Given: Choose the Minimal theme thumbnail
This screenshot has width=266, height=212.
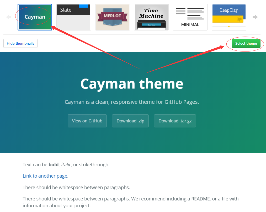Looking at the screenshot, I should coord(190,17).
